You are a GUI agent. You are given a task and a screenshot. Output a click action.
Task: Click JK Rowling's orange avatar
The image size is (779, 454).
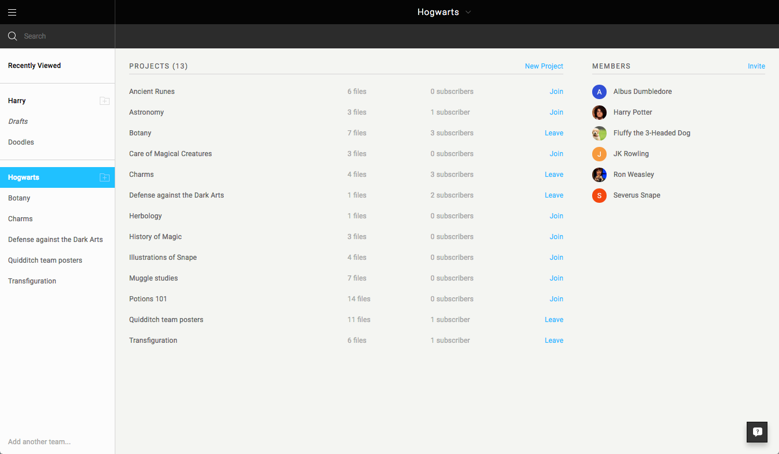click(x=599, y=154)
